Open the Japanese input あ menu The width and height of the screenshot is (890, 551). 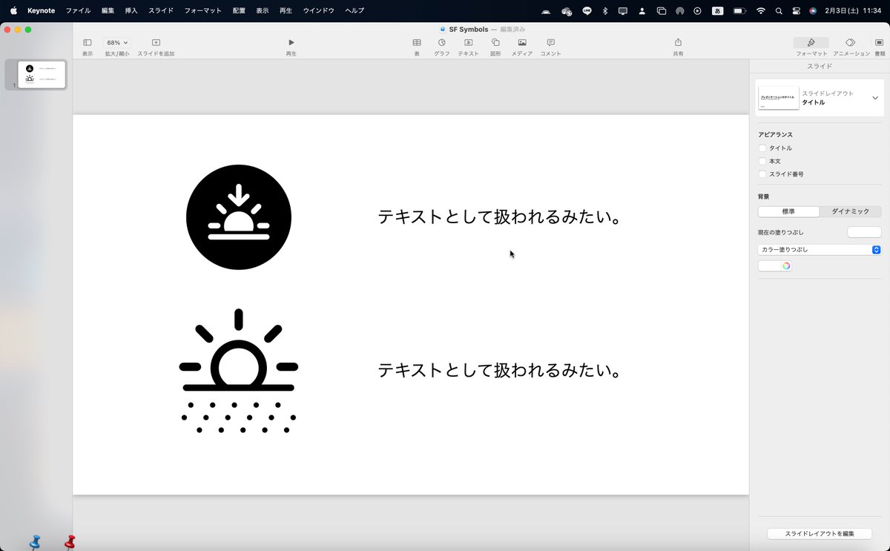pos(717,11)
